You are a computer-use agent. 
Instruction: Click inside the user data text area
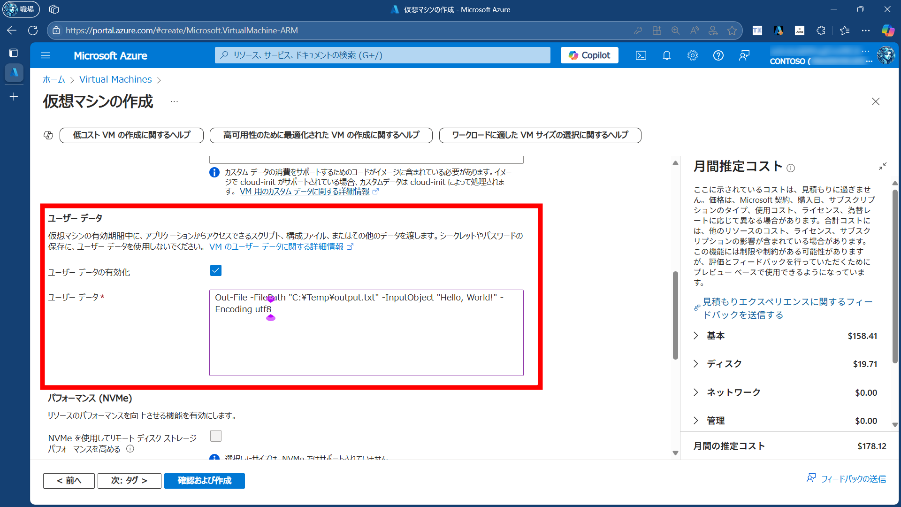pyautogui.click(x=366, y=343)
